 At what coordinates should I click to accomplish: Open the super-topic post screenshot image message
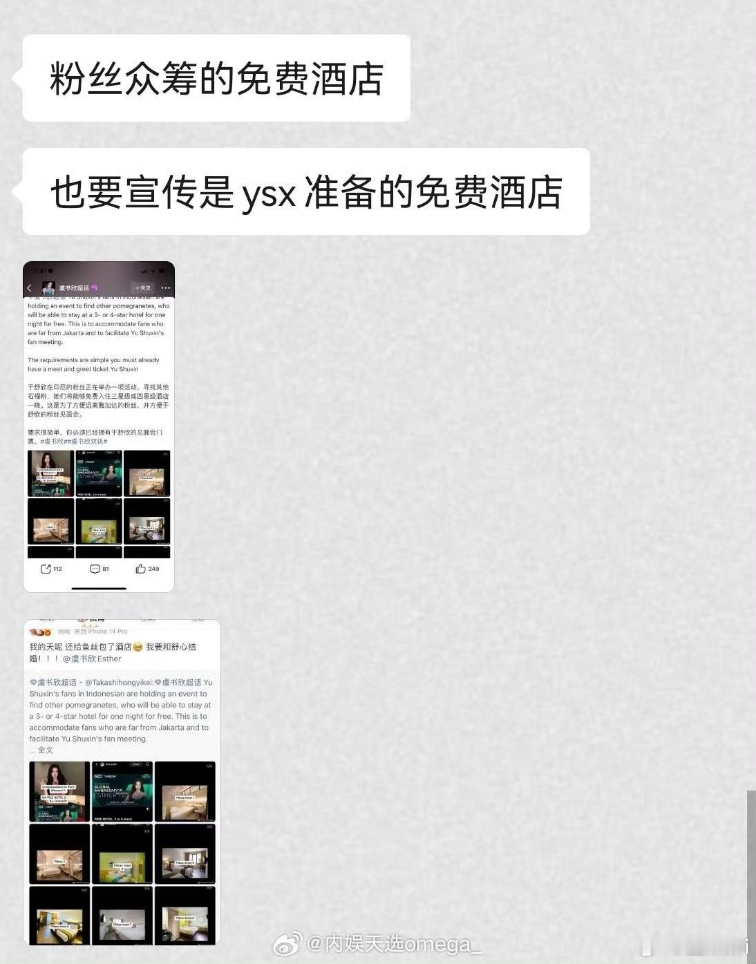click(99, 426)
